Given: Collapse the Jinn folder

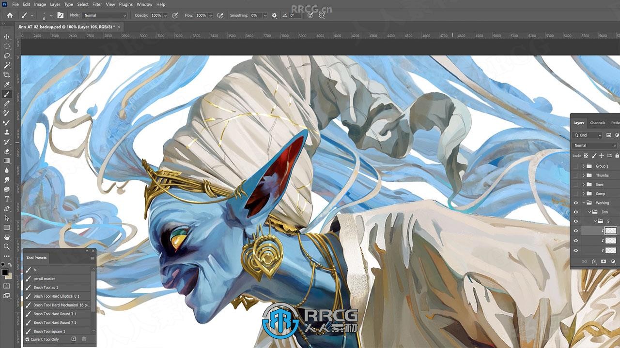Looking at the screenshot, I should (x=590, y=212).
